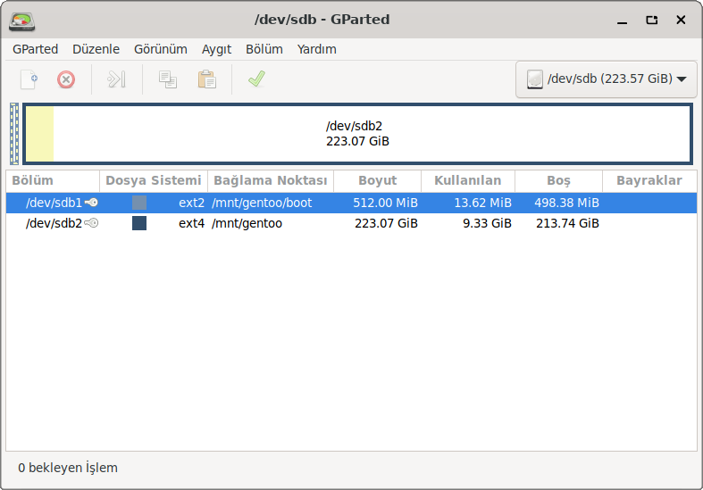Click the ext2 color swatch in sdb1 row

(x=139, y=203)
